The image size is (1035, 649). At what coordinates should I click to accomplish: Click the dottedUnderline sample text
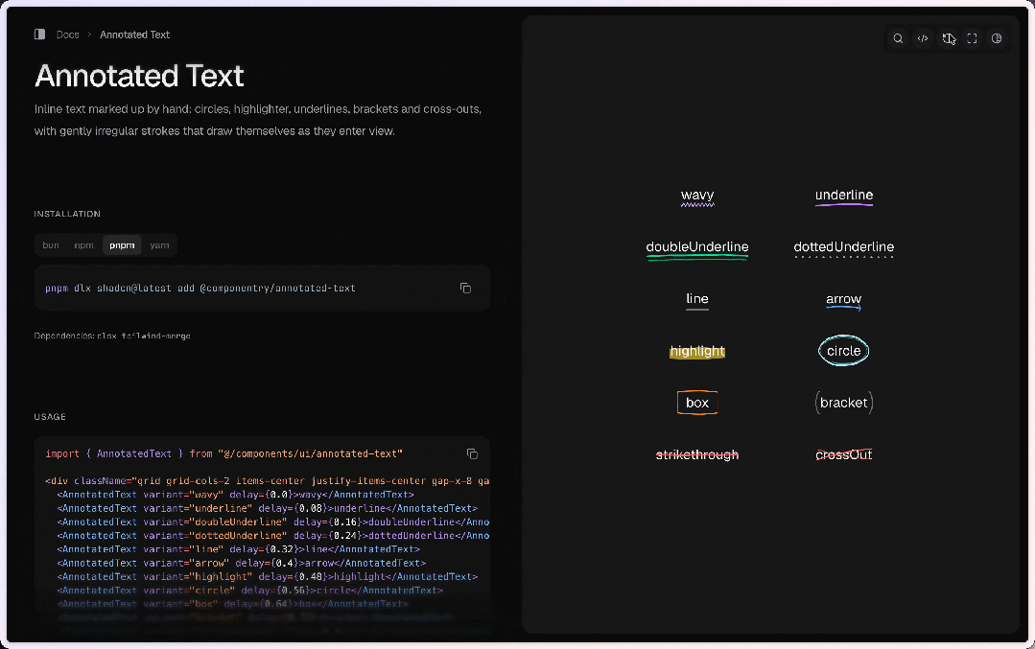point(843,248)
